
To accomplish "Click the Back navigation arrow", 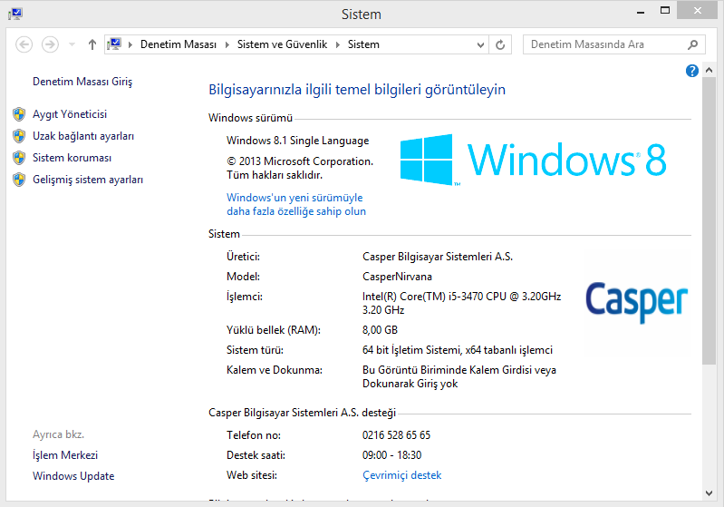I will (24, 44).
